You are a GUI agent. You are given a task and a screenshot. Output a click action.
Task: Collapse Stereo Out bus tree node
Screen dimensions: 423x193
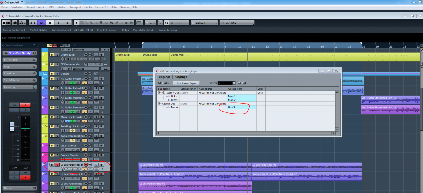[x=159, y=93]
